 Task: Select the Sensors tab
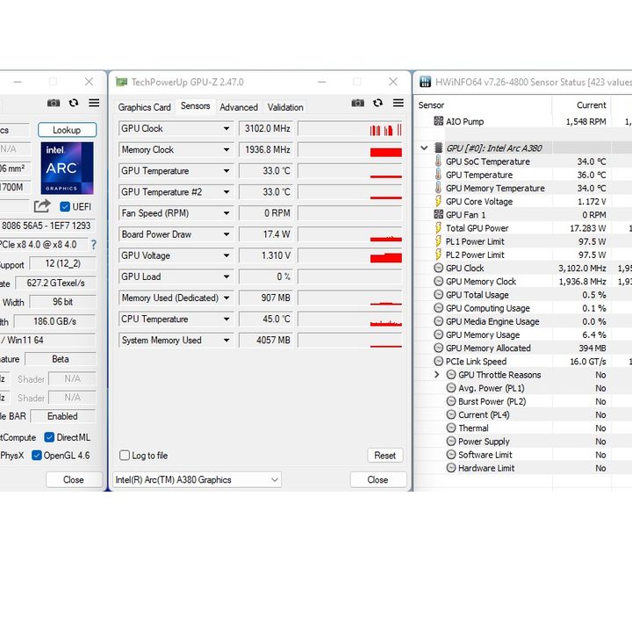pyautogui.click(x=195, y=106)
